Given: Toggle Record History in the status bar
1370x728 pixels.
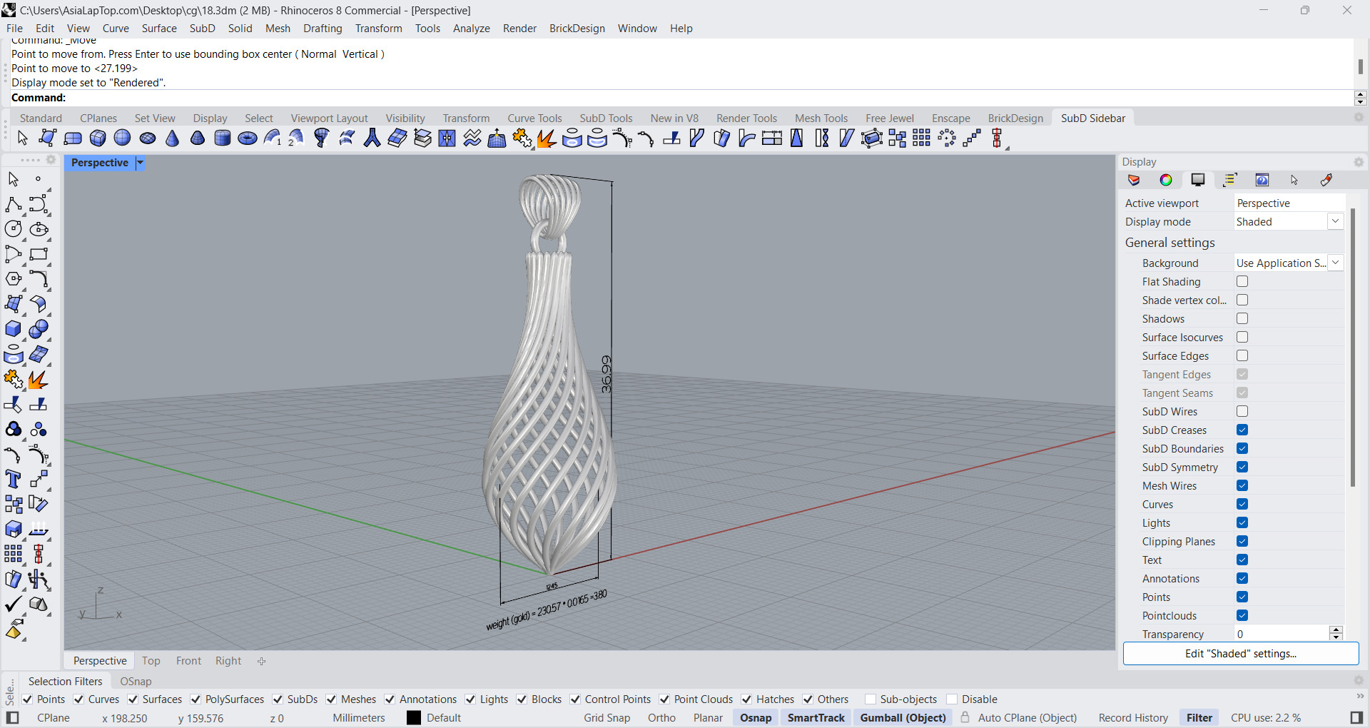Looking at the screenshot, I should [x=1133, y=718].
